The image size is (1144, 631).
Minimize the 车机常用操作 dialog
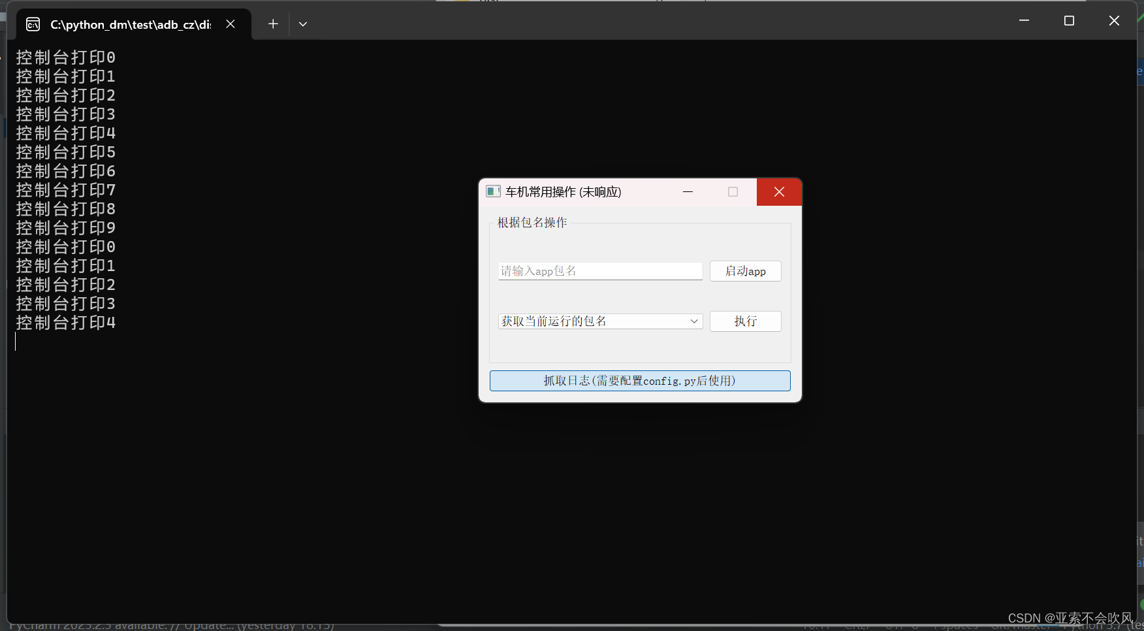click(688, 192)
